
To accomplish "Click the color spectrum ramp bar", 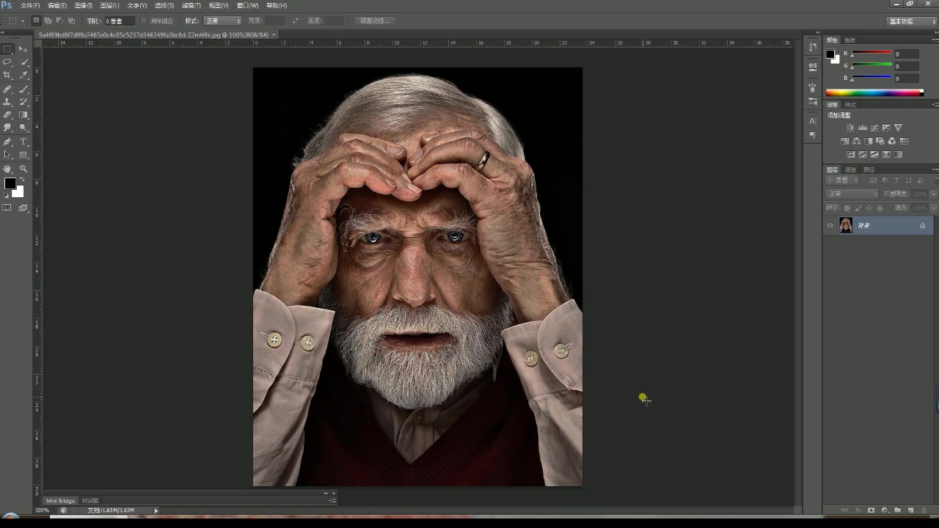I will tap(874, 92).
